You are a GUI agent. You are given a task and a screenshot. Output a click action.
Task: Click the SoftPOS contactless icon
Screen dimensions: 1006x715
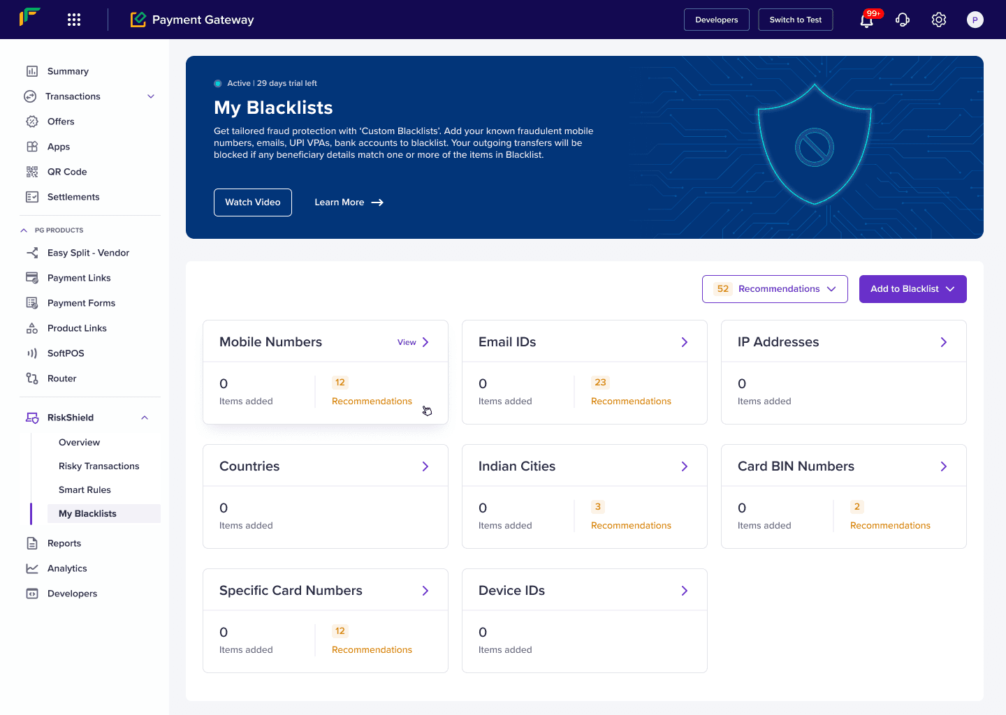pos(32,353)
